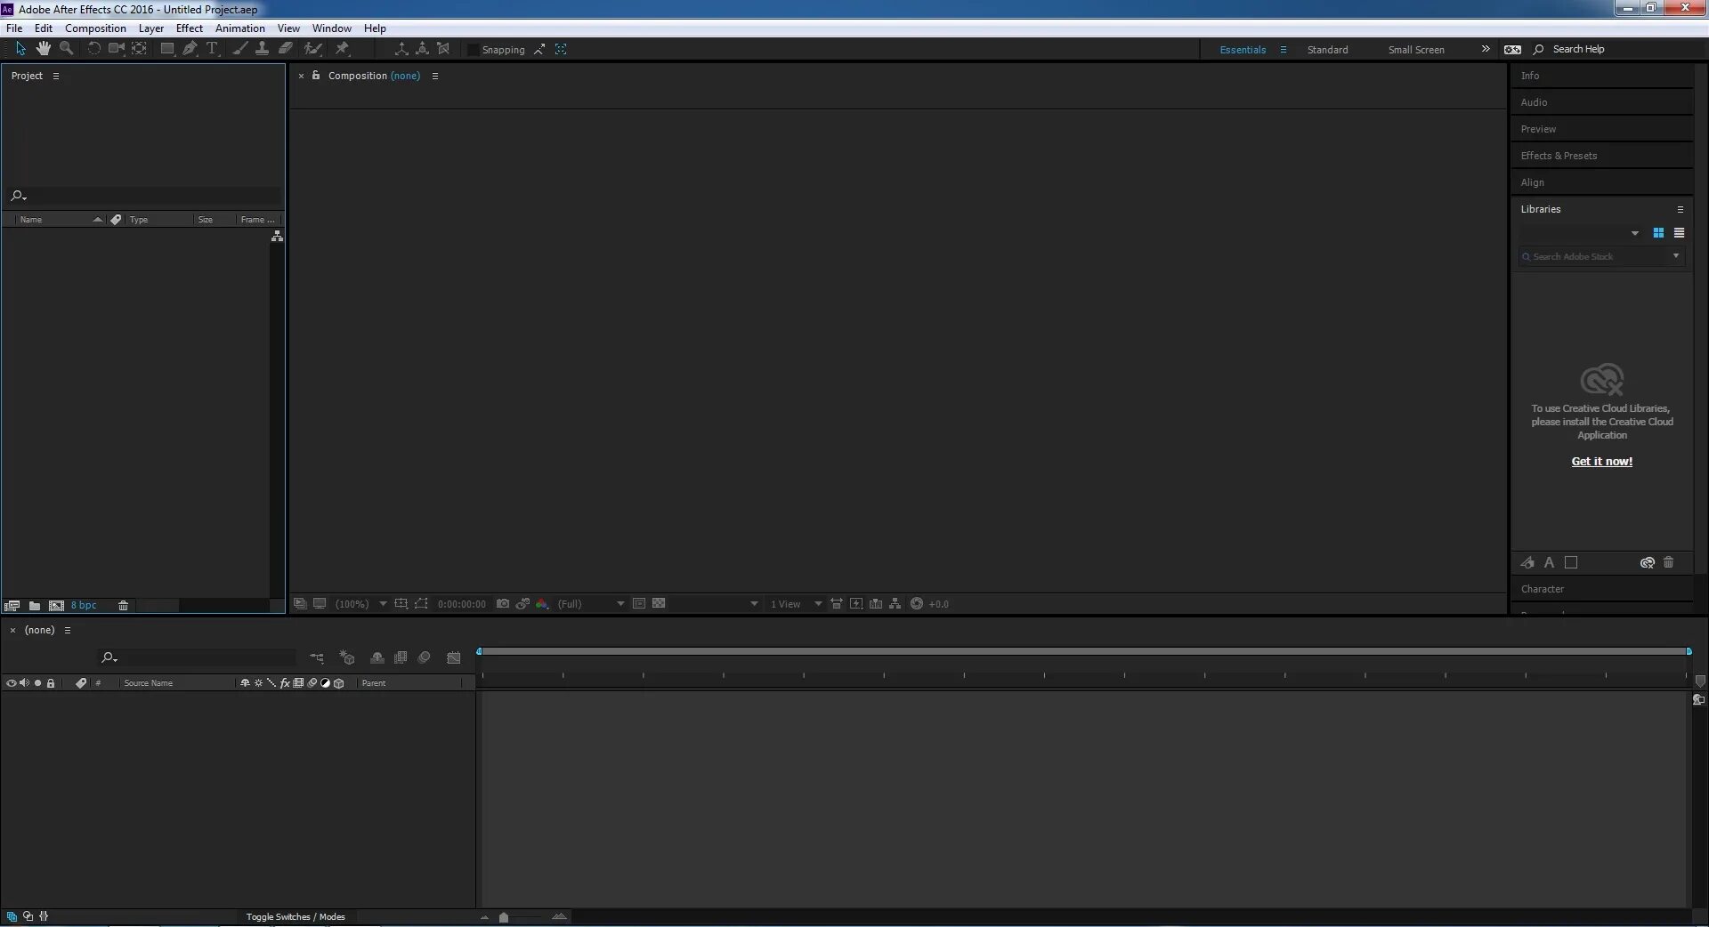Image resolution: width=1709 pixels, height=927 pixels.
Task: Toggle the composition viewer lock icon
Action: (x=316, y=76)
